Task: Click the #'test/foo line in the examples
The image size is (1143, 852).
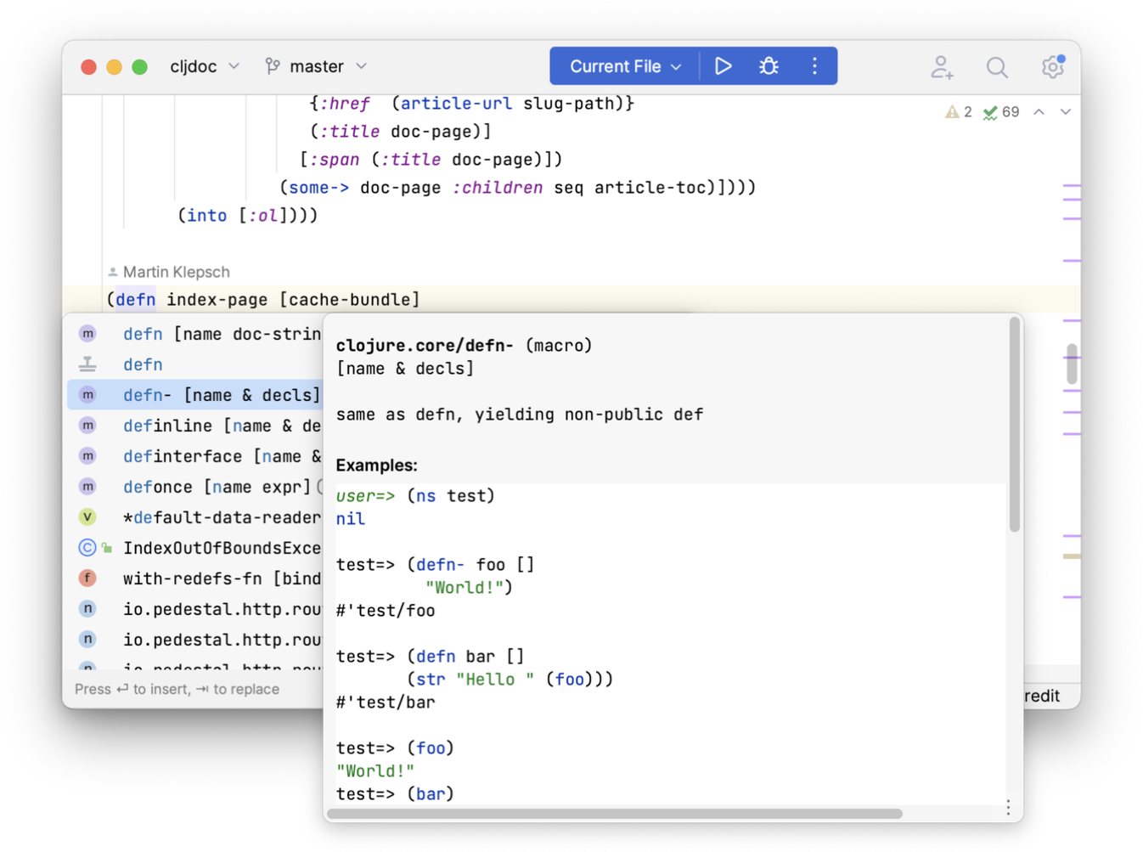Action: (x=386, y=611)
